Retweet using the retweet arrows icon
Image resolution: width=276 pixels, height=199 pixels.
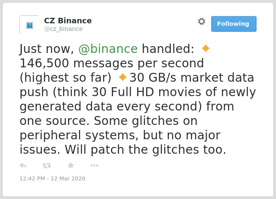[x=47, y=166]
